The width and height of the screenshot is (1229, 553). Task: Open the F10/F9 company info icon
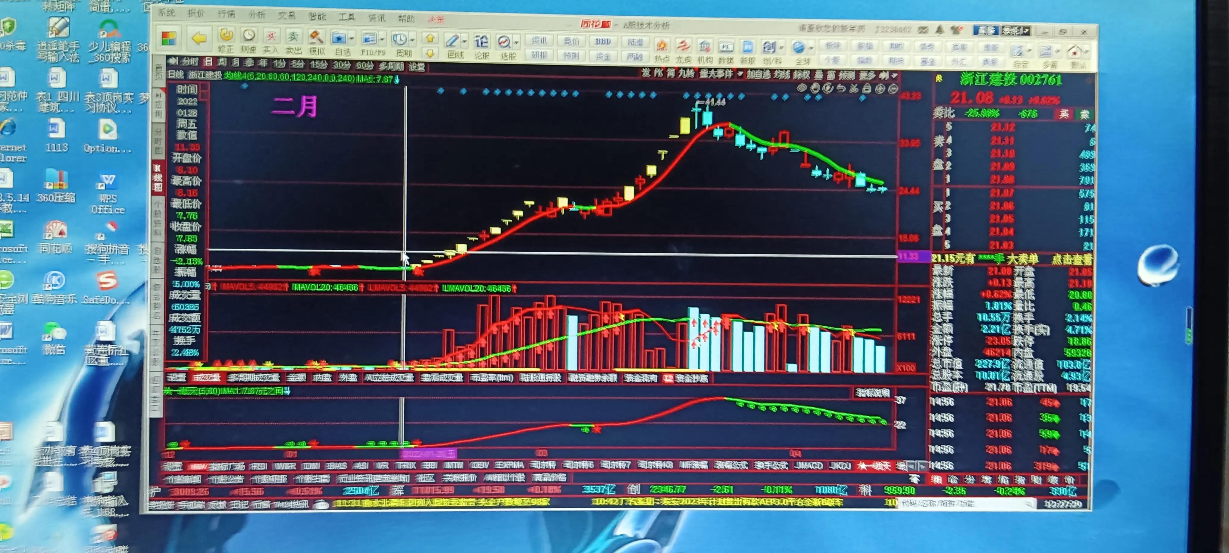click(x=369, y=38)
